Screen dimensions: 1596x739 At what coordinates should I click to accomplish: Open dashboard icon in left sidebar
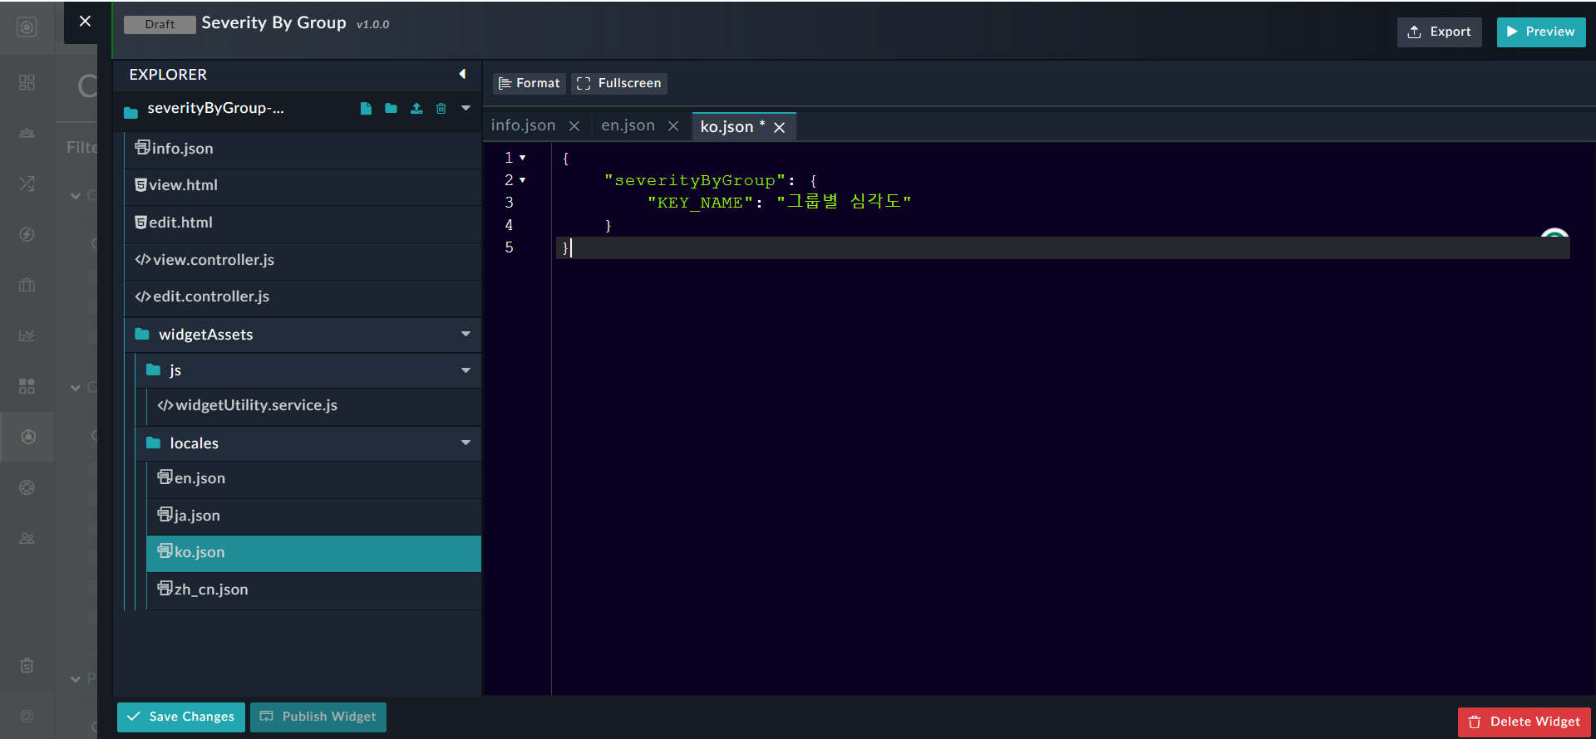tap(27, 82)
